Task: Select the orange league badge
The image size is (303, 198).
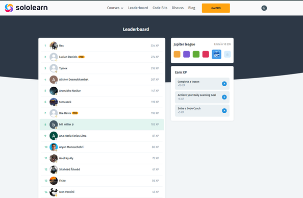Action: tap(177, 54)
